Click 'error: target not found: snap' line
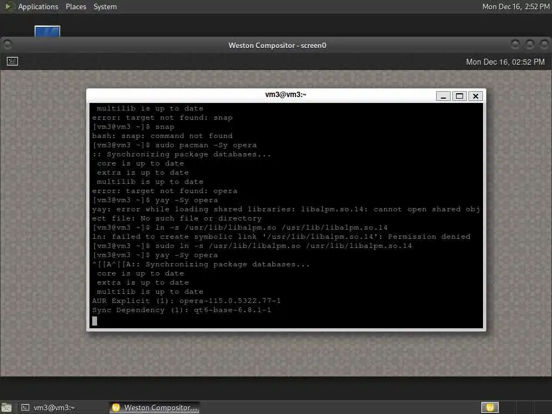Image resolution: width=552 pixels, height=414 pixels. pos(162,118)
